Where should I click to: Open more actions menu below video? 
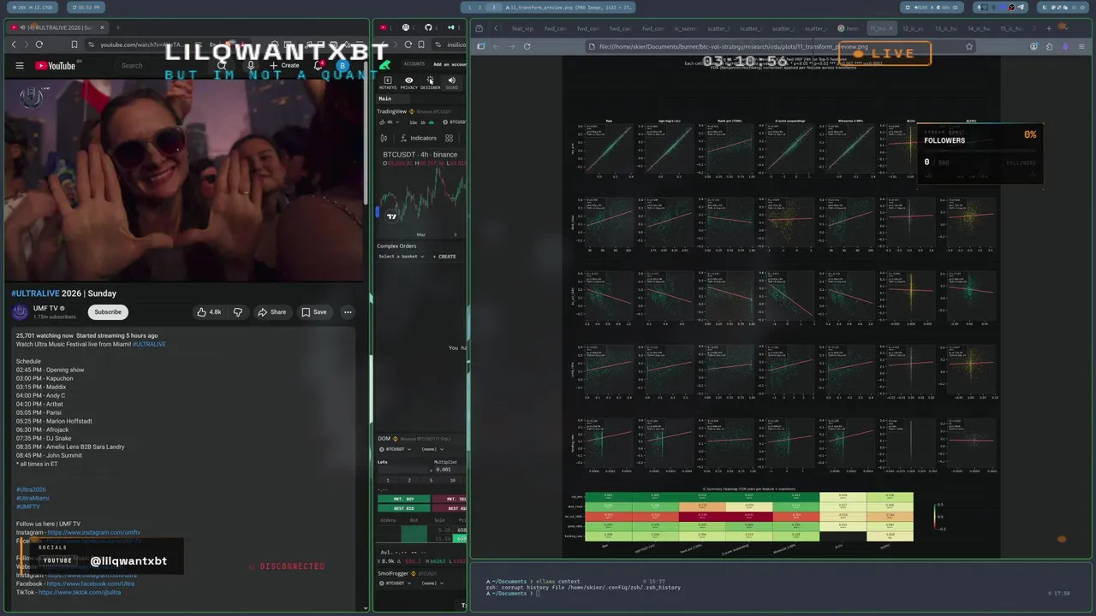click(348, 312)
